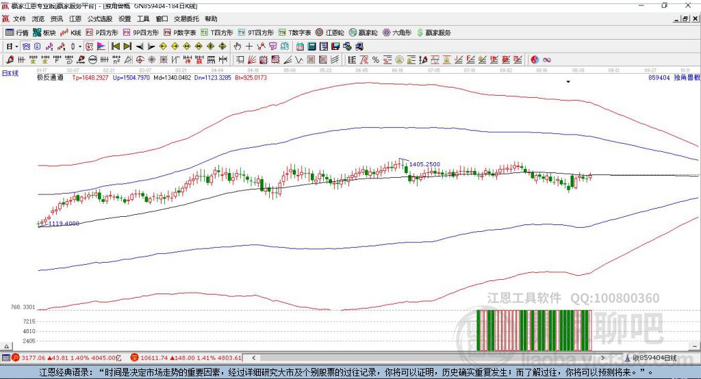Viewport: 701px width, 379px height.
Task: Open the calculator icon
Action: coord(312,47)
